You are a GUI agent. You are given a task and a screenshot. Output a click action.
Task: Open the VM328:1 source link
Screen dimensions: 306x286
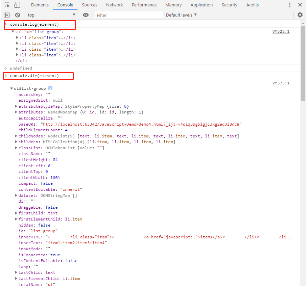pos(281,31)
